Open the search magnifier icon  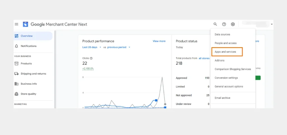[x=215, y=24]
